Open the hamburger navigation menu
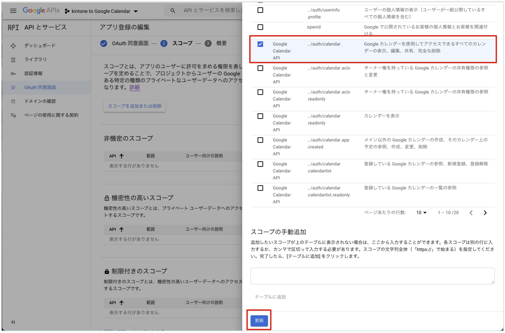 click(x=13, y=11)
